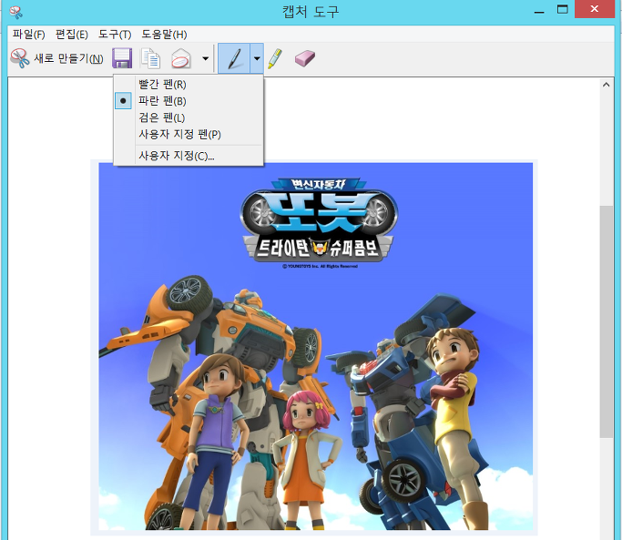Click the purple floppy disk save icon
Viewport: 622px width, 540px height.
coord(122,58)
